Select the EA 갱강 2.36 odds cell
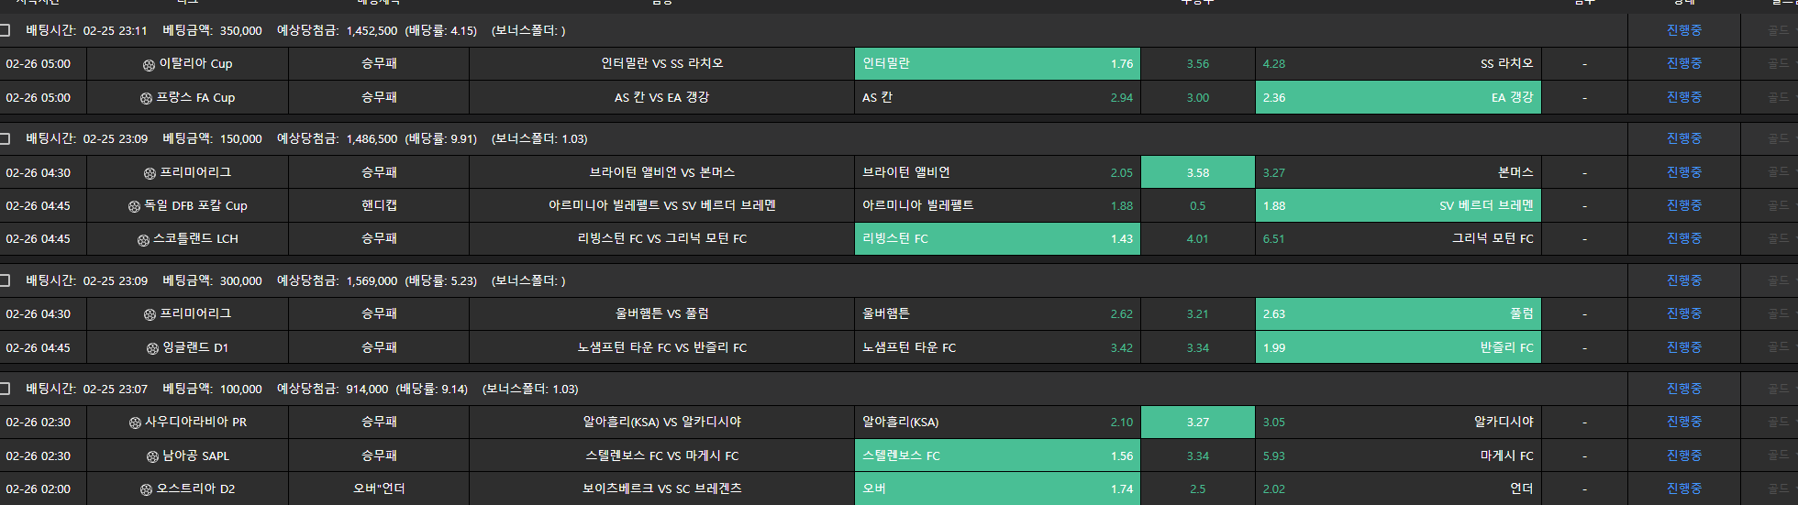Viewport: 1798px width, 505px height. pos(1397,97)
